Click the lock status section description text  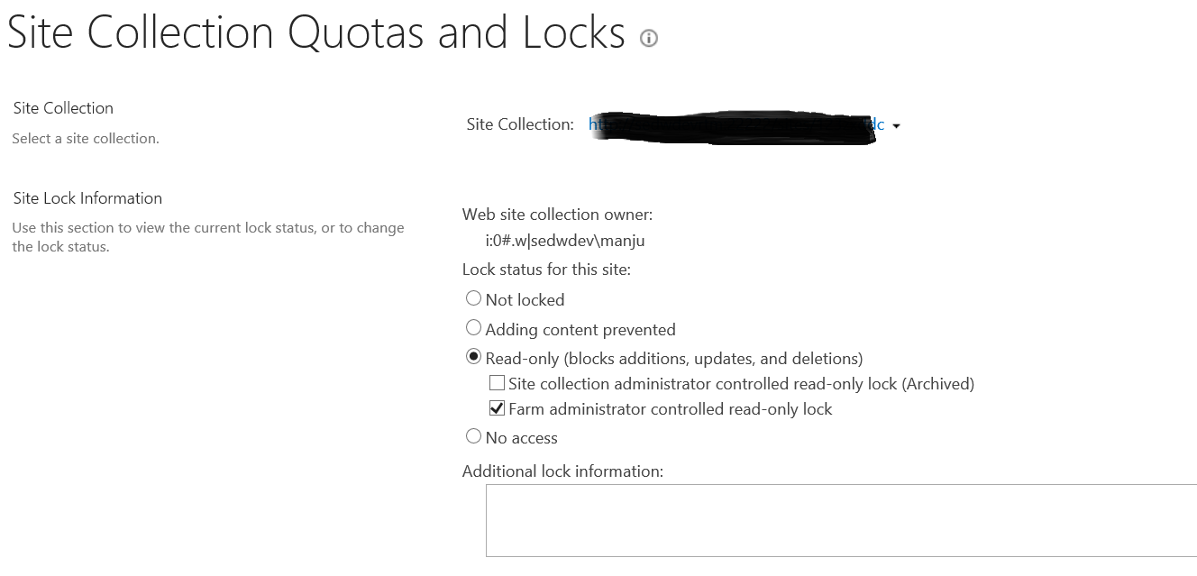207,237
